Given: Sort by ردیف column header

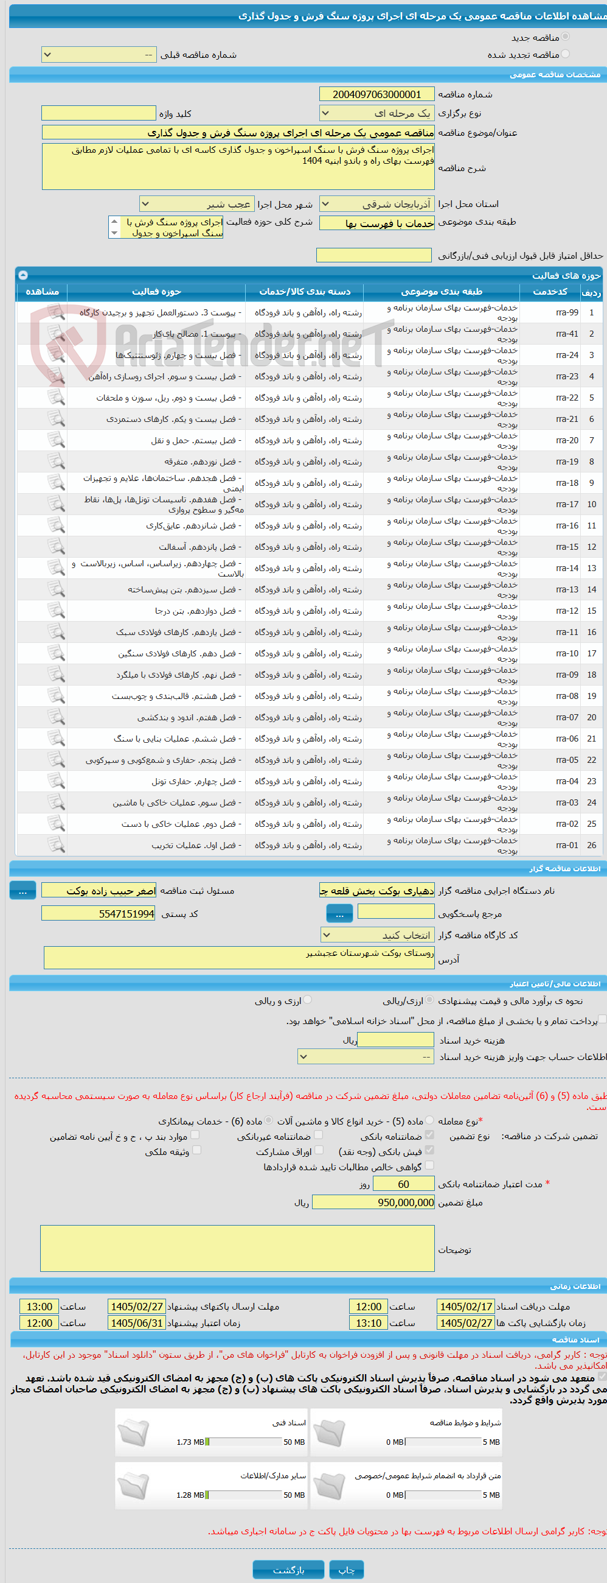Looking at the screenshot, I should 591,291.
